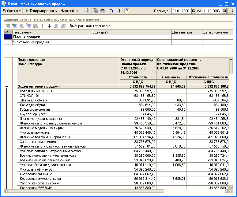Open the Действия dropdown menu
The height and width of the screenshot is (197, 237).
(12, 11)
